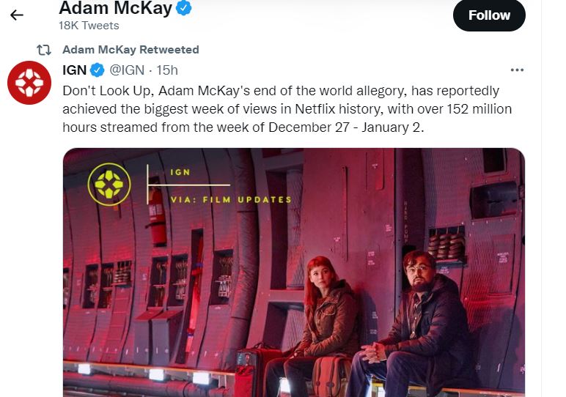Follow Adam McKay's account
This screenshot has width=566, height=397.
point(489,15)
